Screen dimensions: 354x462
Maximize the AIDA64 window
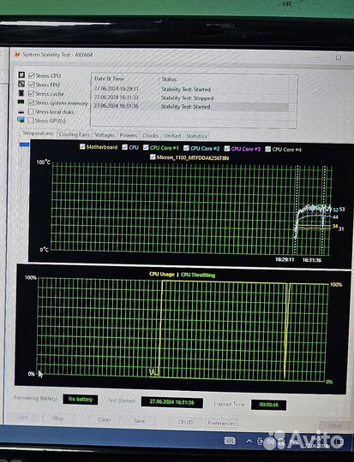[x=339, y=58]
